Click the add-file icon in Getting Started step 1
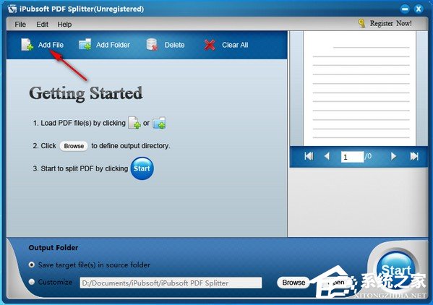Screen dimensions: 433x305 [x=134, y=123]
